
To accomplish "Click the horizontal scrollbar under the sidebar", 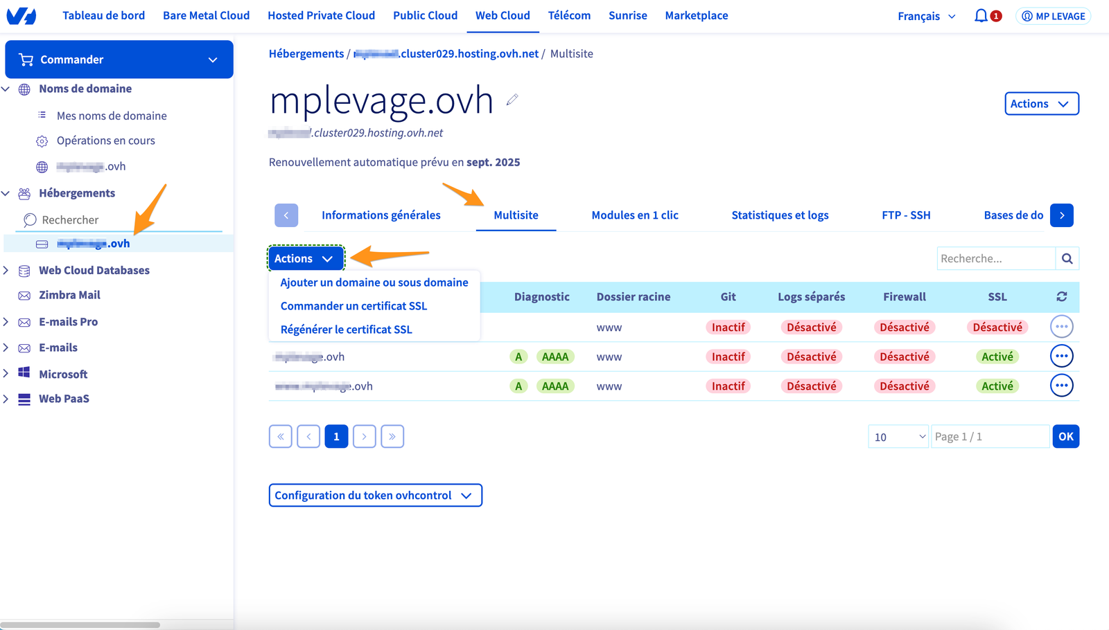I will (80, 624).
